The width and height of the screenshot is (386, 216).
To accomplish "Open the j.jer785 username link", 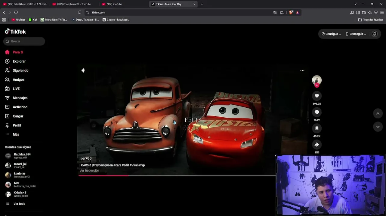I will coord(85,158).
